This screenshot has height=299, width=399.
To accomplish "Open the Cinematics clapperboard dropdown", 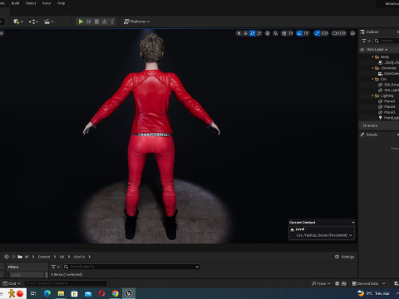I will click(49, 22).
